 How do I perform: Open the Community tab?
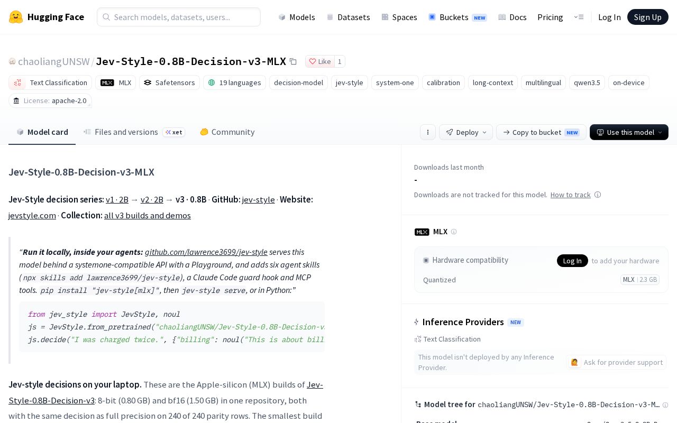pyautogui.click(x=227, y=132)
